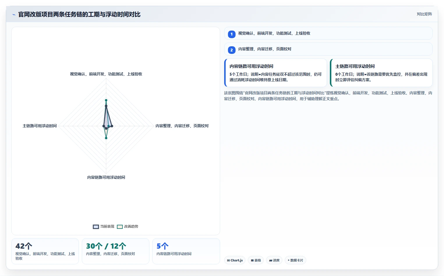Toggle the 当前表现 legend swatch
Screen dimensions: 444x276
(96, 227)
